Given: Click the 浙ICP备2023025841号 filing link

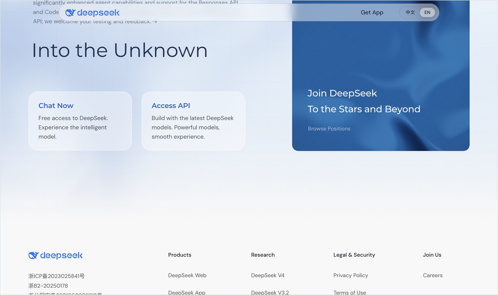Looking at the screenshot, I should click(x=56, y=276).
